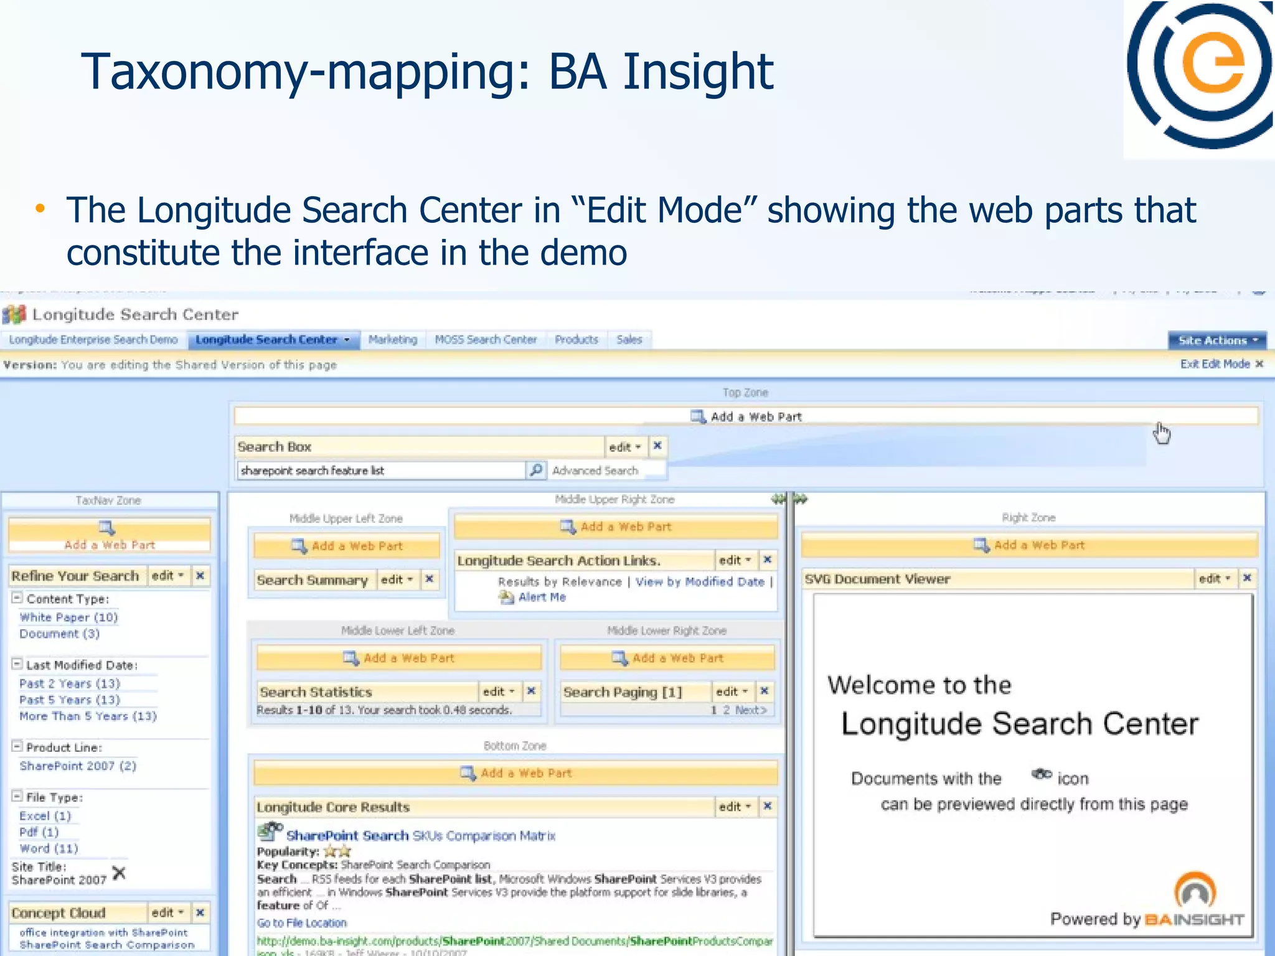
Task: Click the Add a Web Part icon in Middle Upper Left Zone
Action: [299, 546]
